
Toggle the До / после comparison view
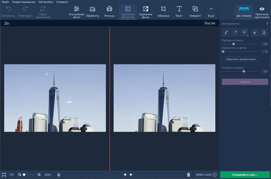[x=244, y=12]
